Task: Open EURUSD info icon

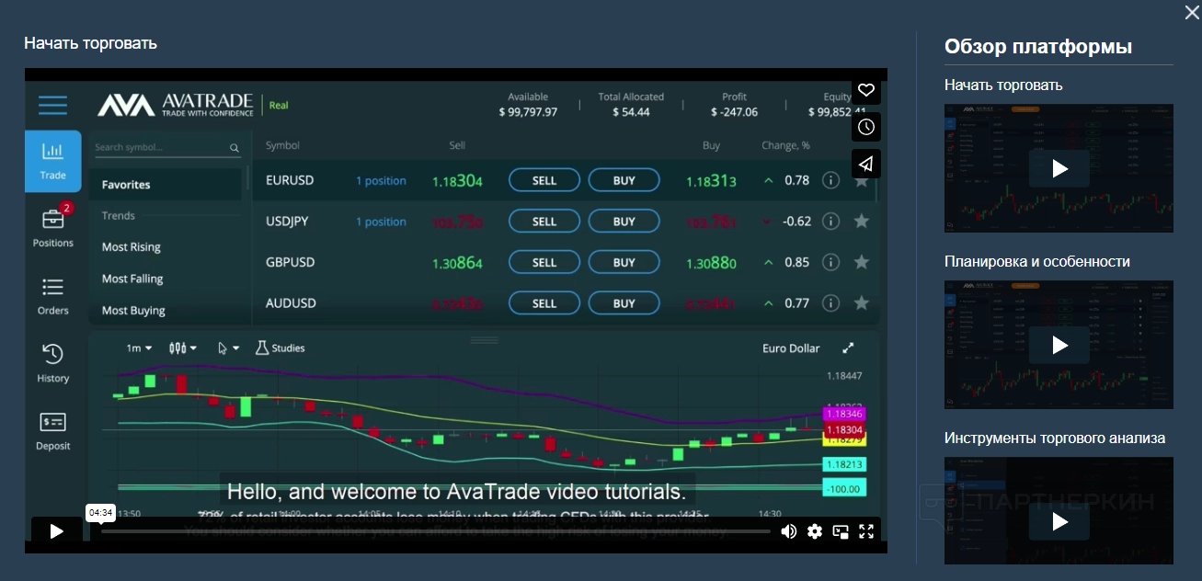Action: (830, 180)
